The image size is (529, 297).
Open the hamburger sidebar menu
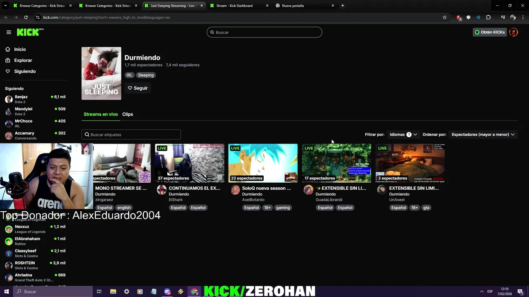click(9, 32)
